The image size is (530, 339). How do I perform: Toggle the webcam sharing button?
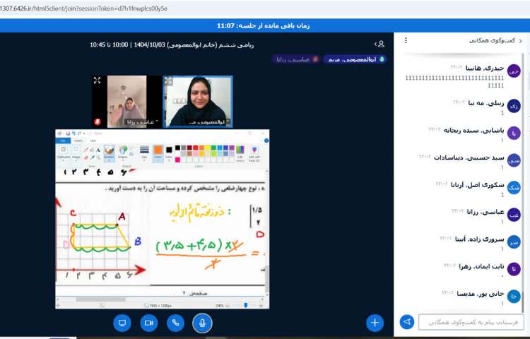point(148,323)
